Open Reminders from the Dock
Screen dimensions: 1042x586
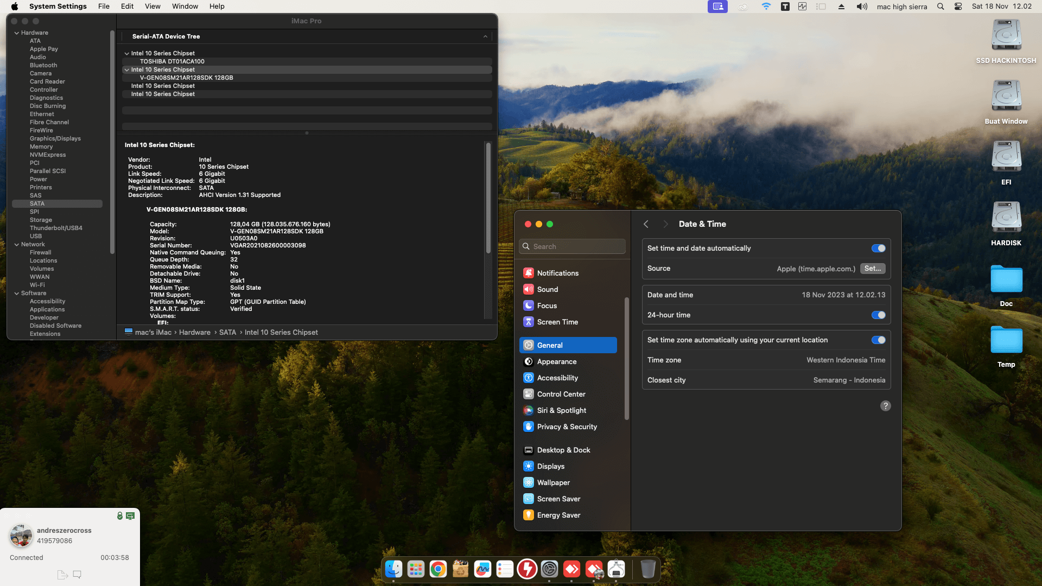[x=505, y=569]
